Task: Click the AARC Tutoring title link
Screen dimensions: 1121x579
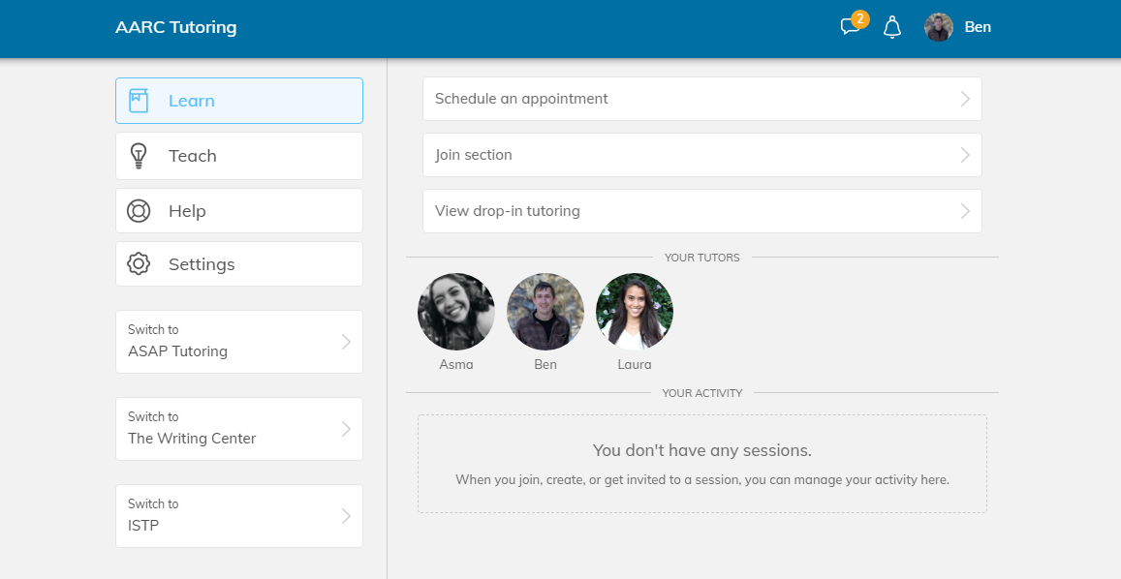Action: (x=175, y=27)
